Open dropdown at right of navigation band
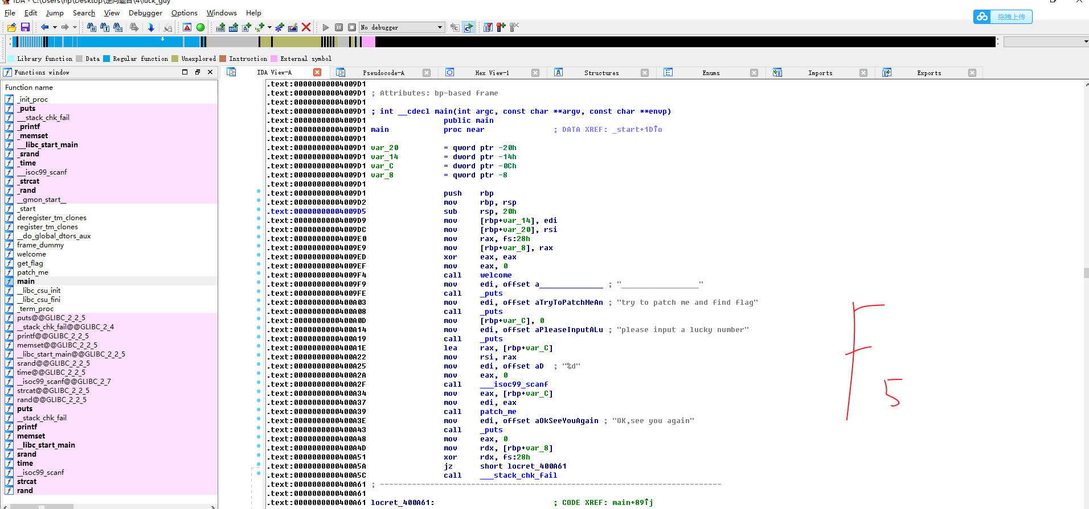Image resolution: width=1089 pixels, height=509 pixels. point(1086,42)
